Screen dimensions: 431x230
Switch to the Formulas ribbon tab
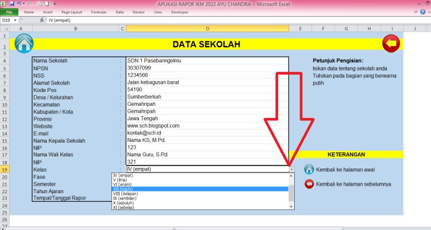(99, 11)
